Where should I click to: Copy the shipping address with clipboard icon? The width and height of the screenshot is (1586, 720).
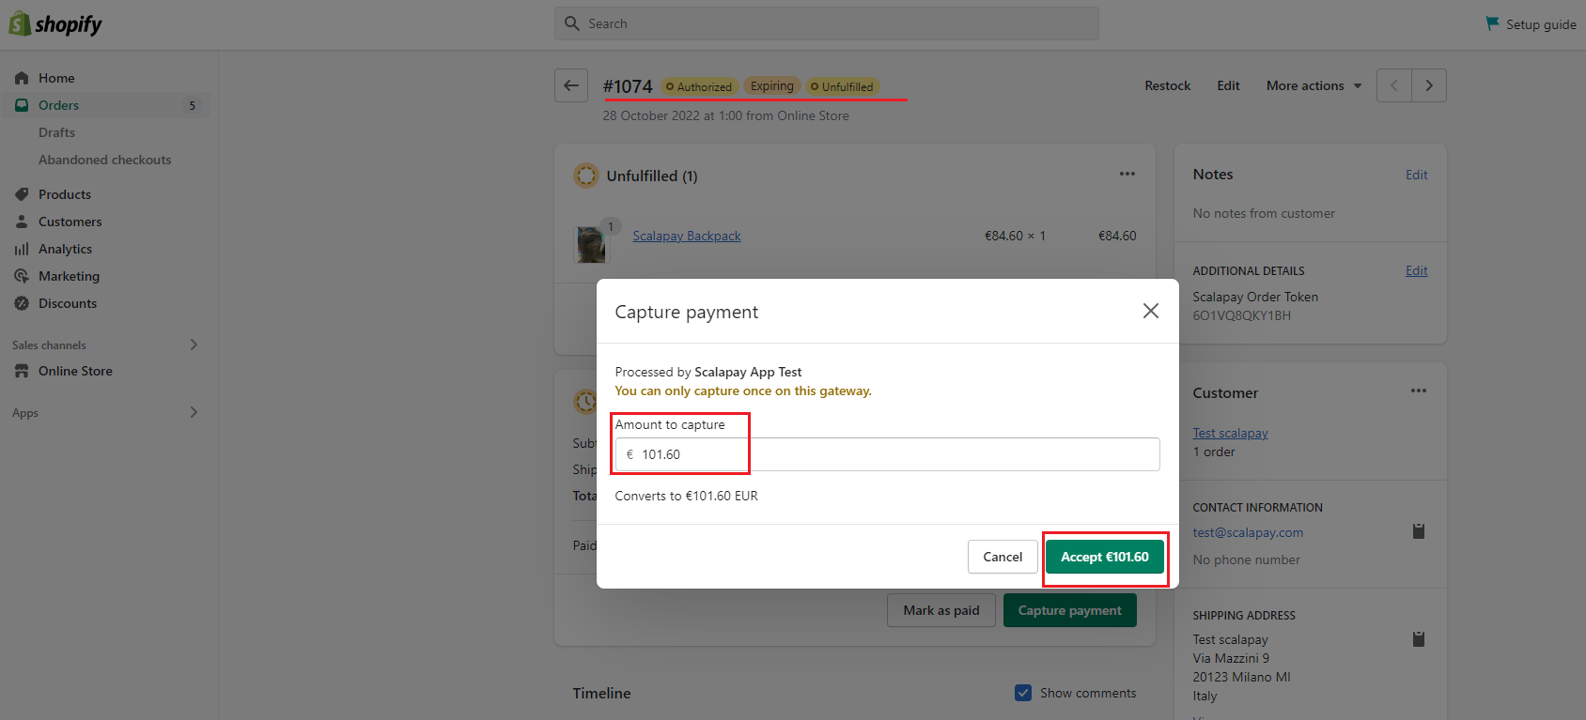(x=1419, y=639)
